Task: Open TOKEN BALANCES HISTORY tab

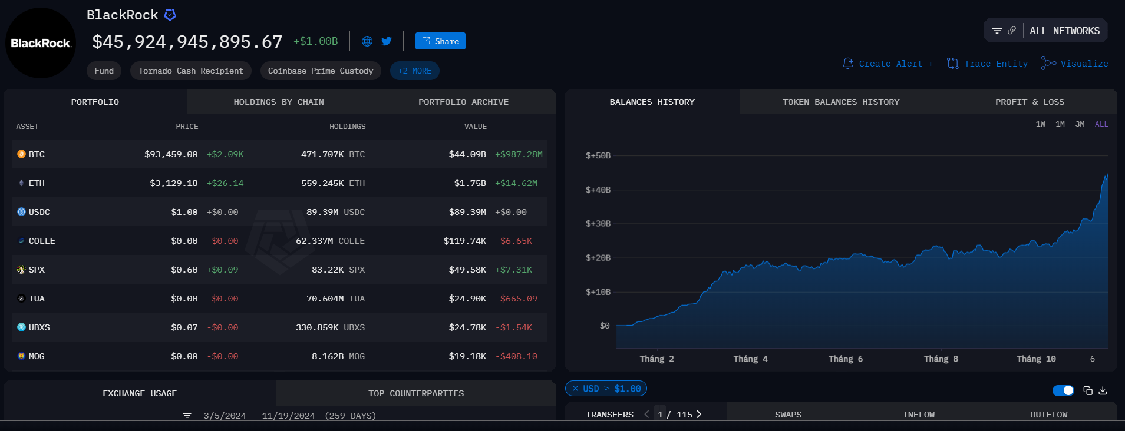Action: pyautogui.click(x=841, y=102)
